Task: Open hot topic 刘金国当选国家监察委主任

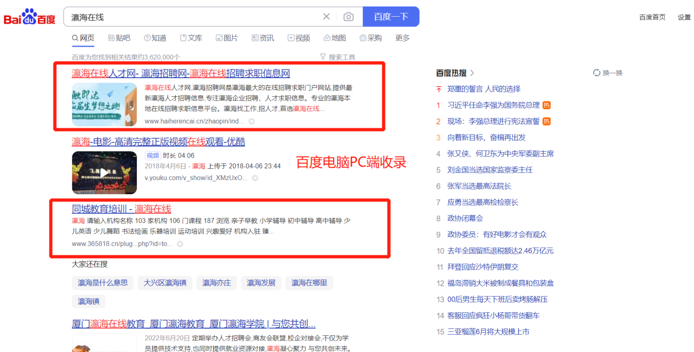Action: point(490,170)
